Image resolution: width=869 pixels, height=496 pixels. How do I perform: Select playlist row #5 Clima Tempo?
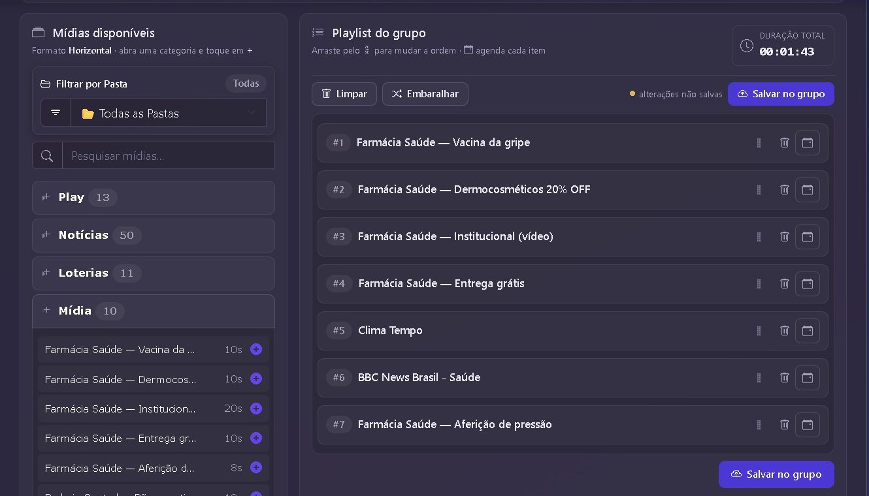573,331
